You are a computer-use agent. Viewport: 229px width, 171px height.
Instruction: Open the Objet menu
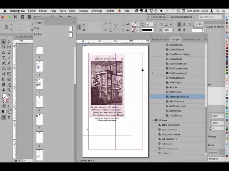click(72, 11)
